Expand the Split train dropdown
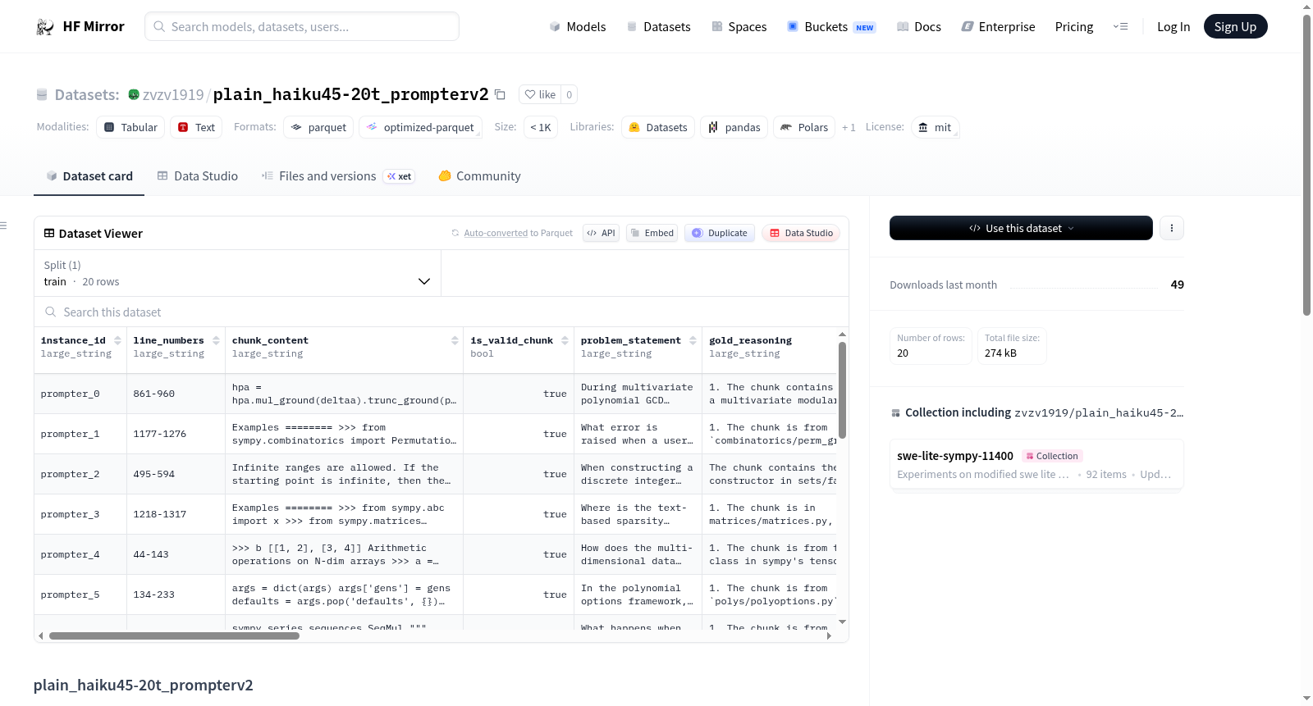This screenshot has height=706, width=1313. 237,273
